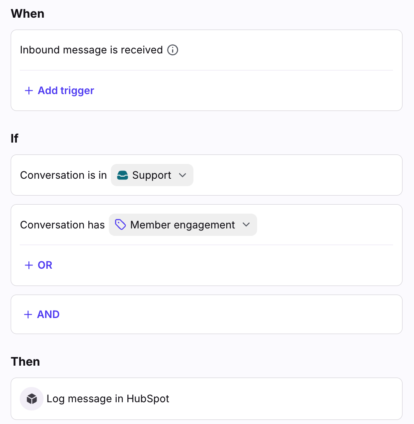The width and height of the screenshot is (414, 424).
Task: Click the teal Support inbox icon
Action: [122, 175]
